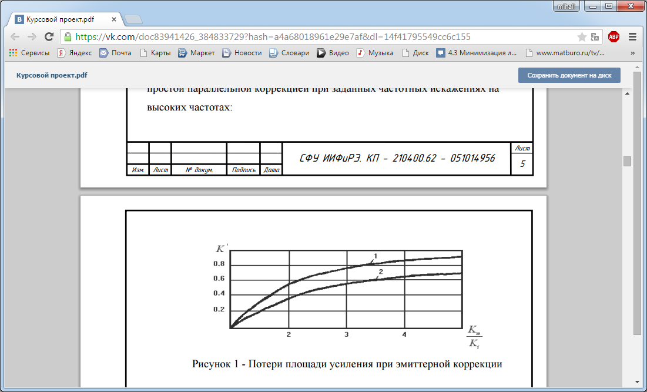Click the 0.4 axis value on graph
Image resolution: width=647 pixels, height=392 pixels.
click(x=219, y=293)
